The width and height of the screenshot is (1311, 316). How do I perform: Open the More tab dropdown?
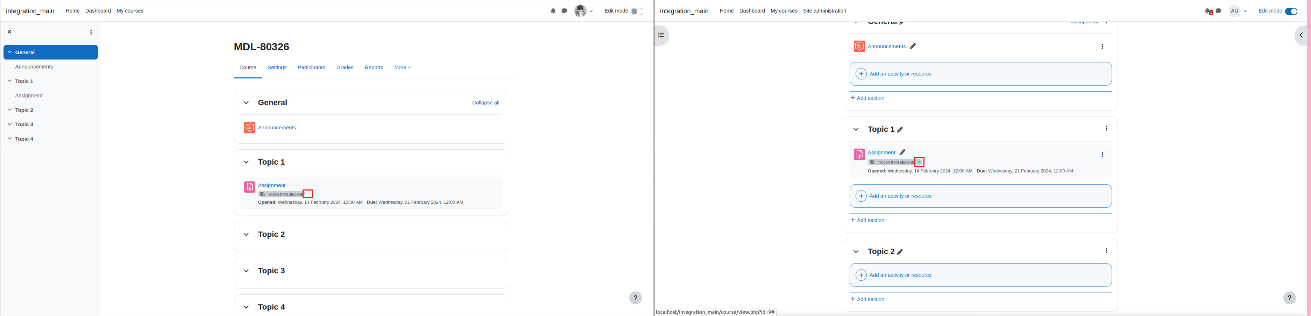[x=402, y=68]
